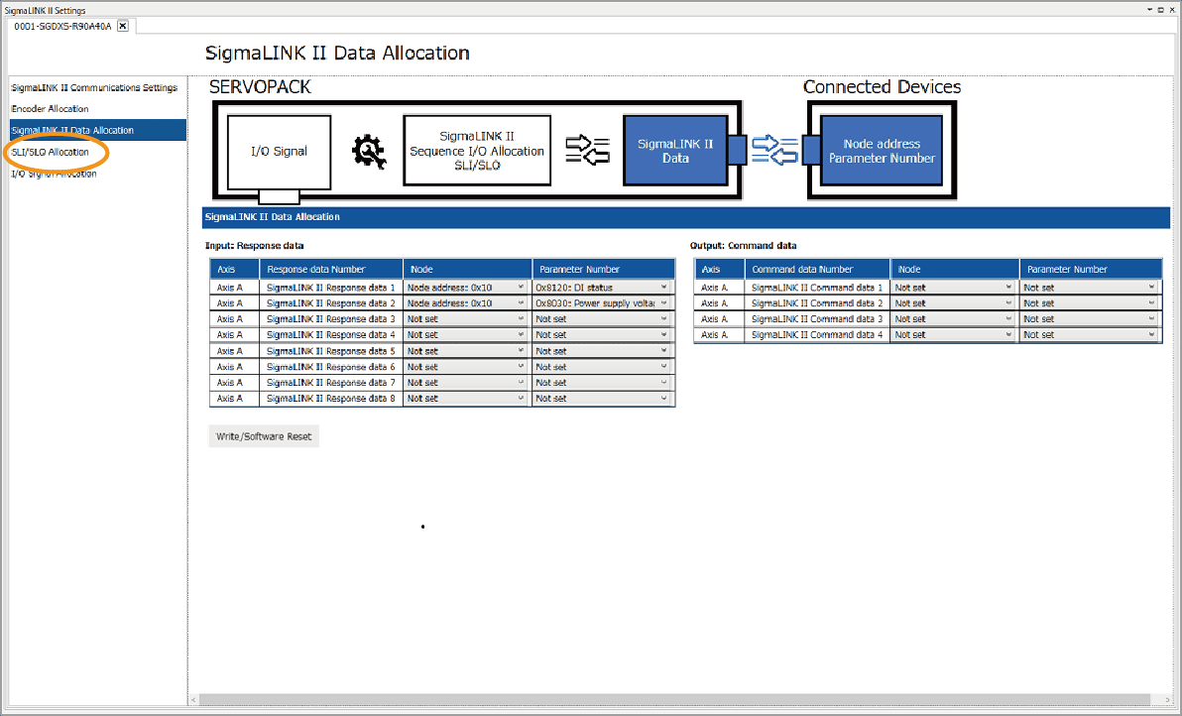Switch to the 0001-SGDXS-R90A40A tab
This screenshot has height=716, width=1182.
point(61,26)
